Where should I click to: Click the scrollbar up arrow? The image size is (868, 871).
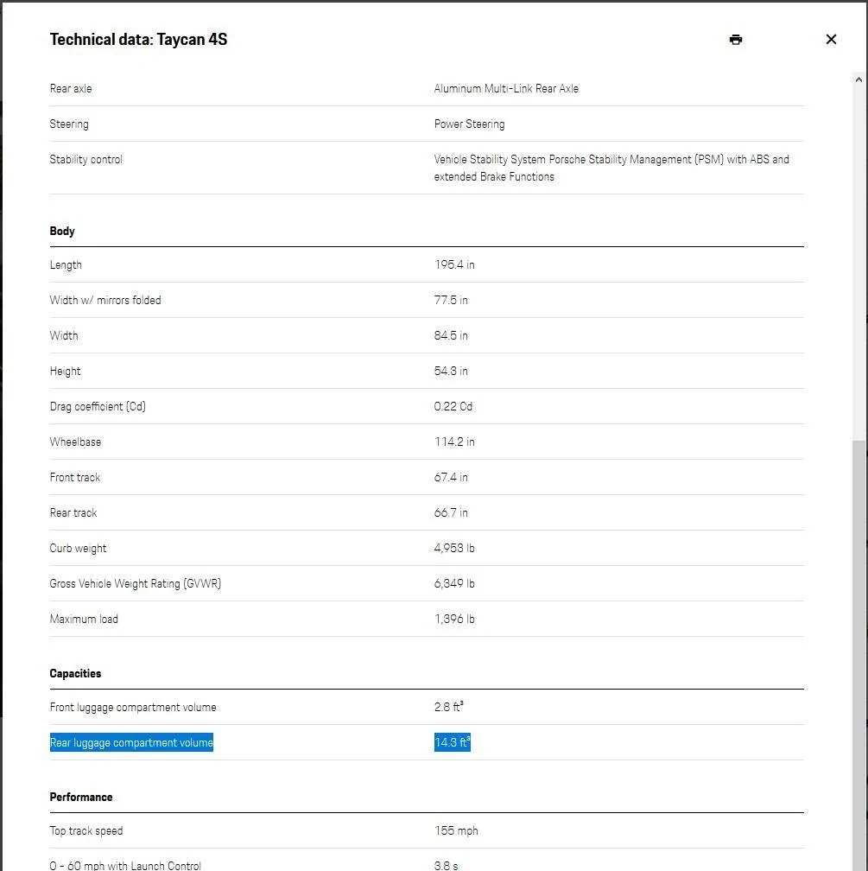[x=858, y=80]
